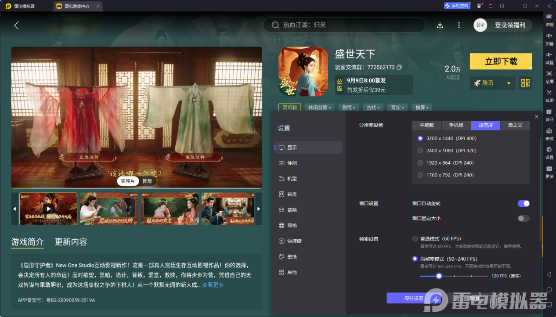Open the three-dot more options menu
Screen dimensions: 556x317
(x=459, y=25)
